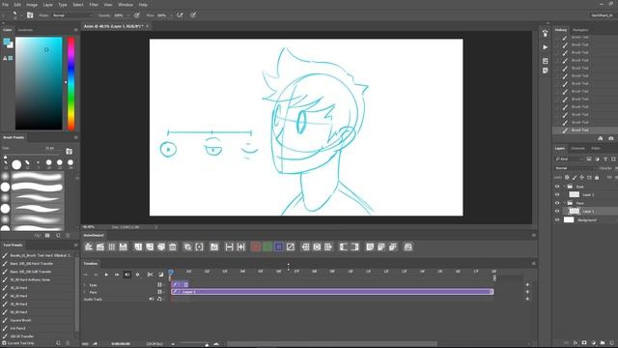
Task: Click the lock position icon in Layers
Action: pos(581,178)
